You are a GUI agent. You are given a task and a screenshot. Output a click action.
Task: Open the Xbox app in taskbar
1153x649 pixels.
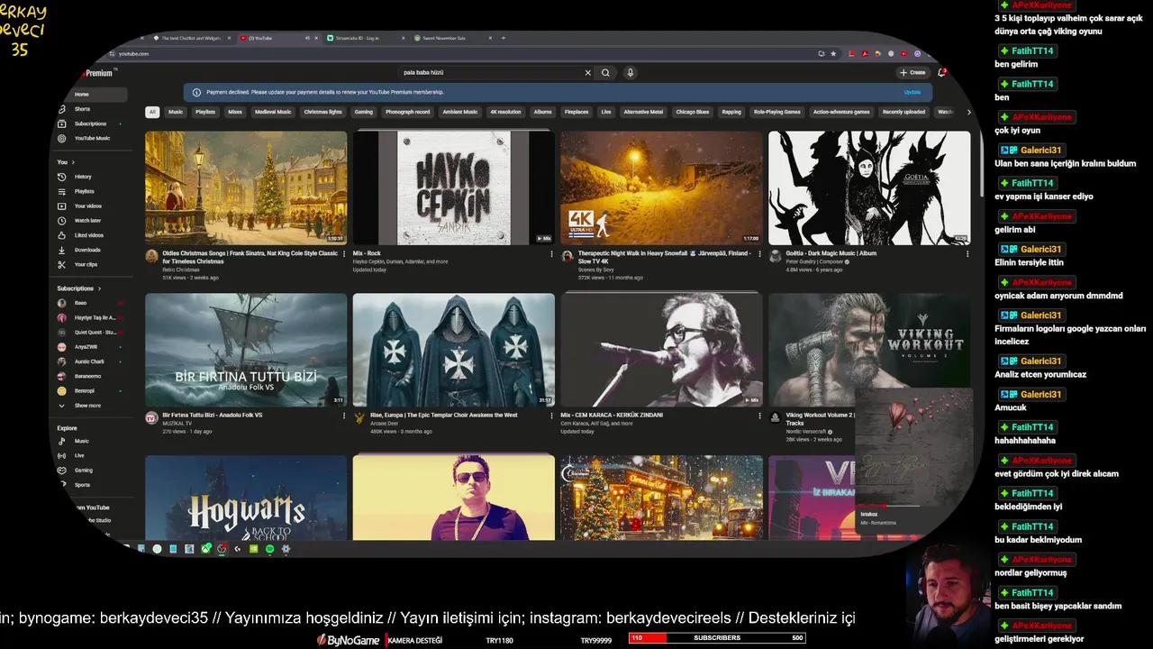(205, 549)
